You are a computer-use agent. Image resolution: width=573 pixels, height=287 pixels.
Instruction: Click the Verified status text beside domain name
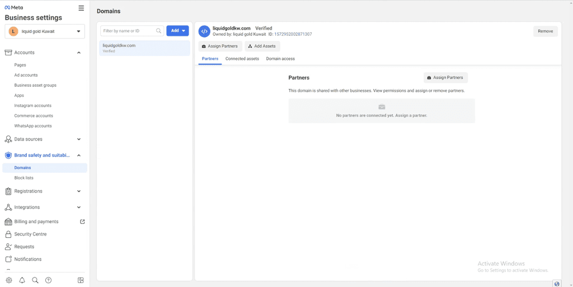[264, 28]
